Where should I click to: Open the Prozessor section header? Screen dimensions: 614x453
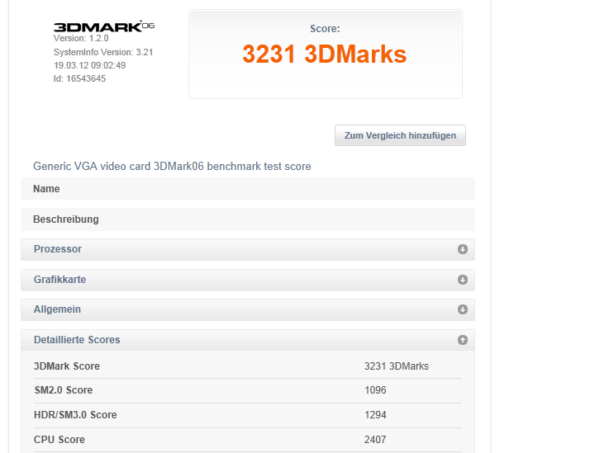click(x=248, y=249)
